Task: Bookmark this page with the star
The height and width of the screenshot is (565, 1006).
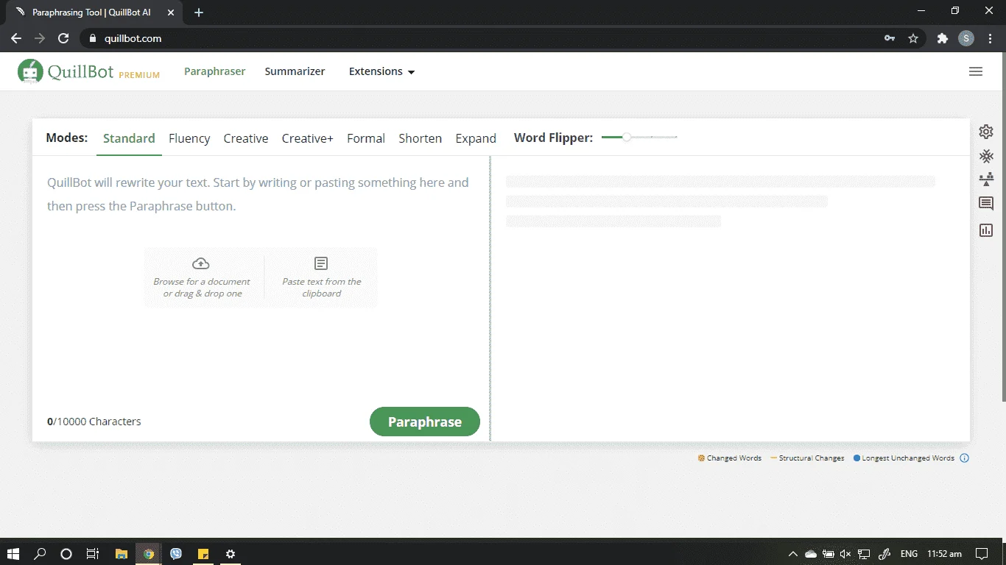Action: [x=913, y=38]
